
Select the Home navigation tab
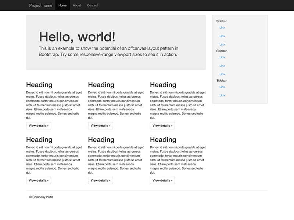[62, 5]
